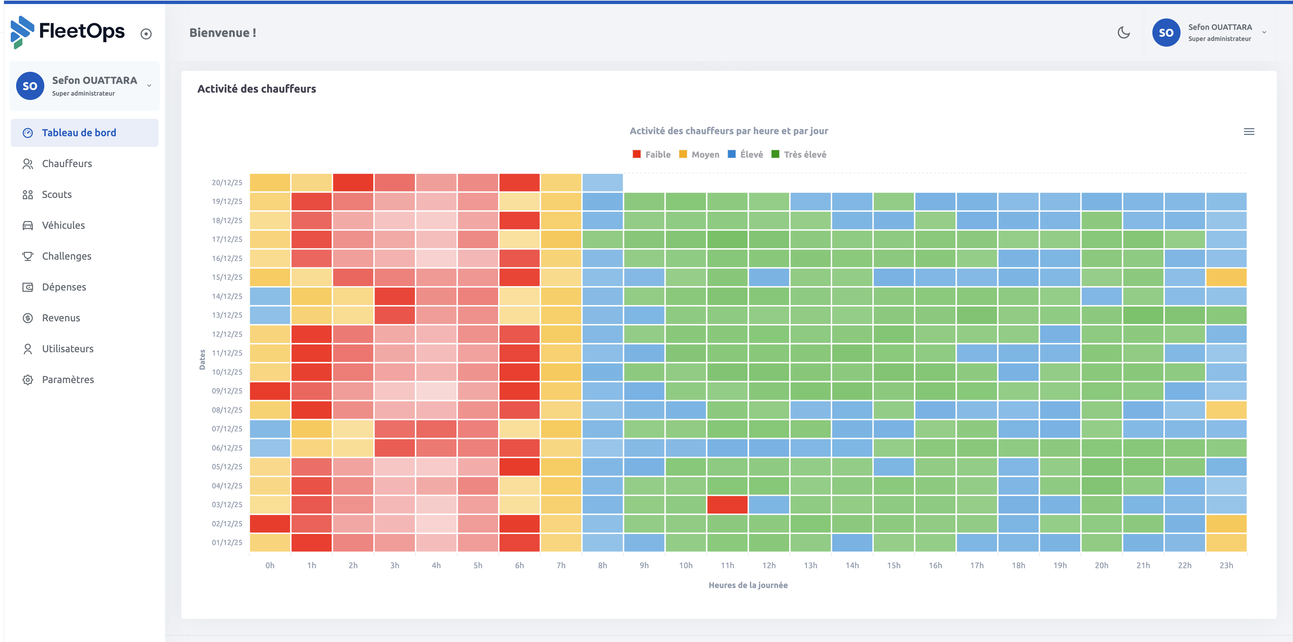
Task: Open the Véhicules page
Action: tap(63, 225)
